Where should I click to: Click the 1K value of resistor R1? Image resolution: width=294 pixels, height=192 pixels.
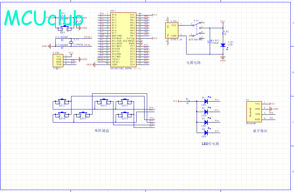pos(187,103)
